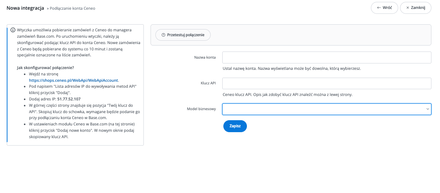Click the 'Ustal nazwę konta' help text
The height and width of the screenshot is (193, 440).
point(291,69)
